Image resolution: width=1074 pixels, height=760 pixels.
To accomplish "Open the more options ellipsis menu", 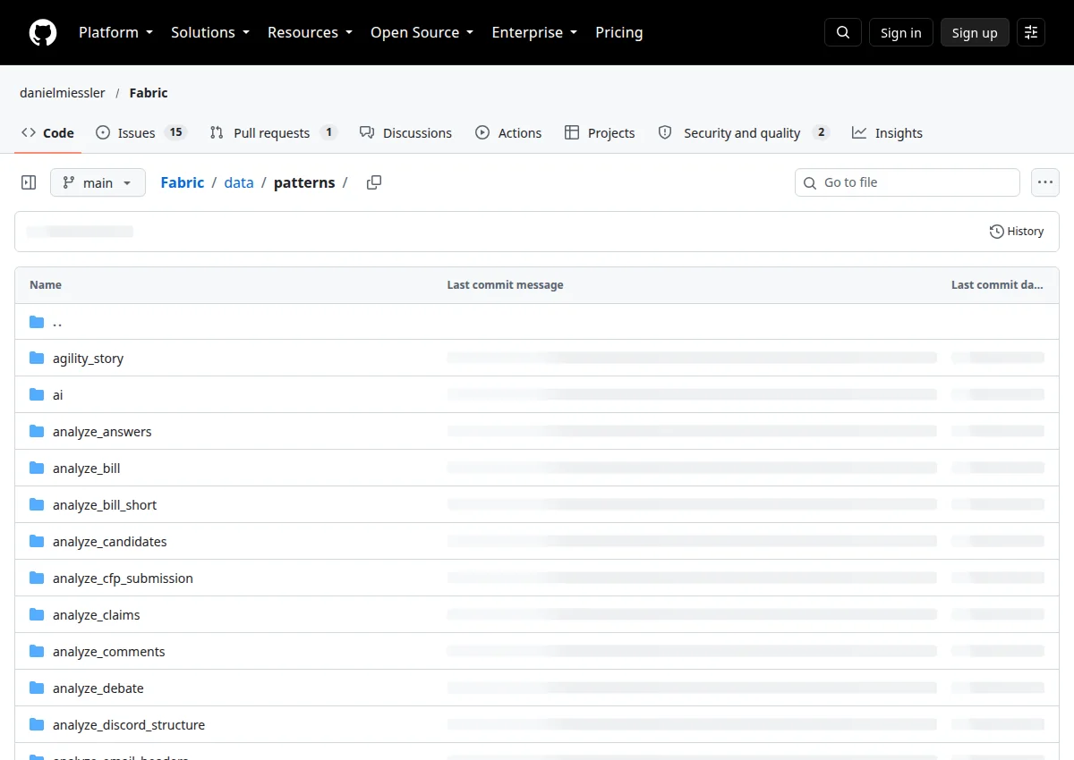I will tap(1045, 182).
